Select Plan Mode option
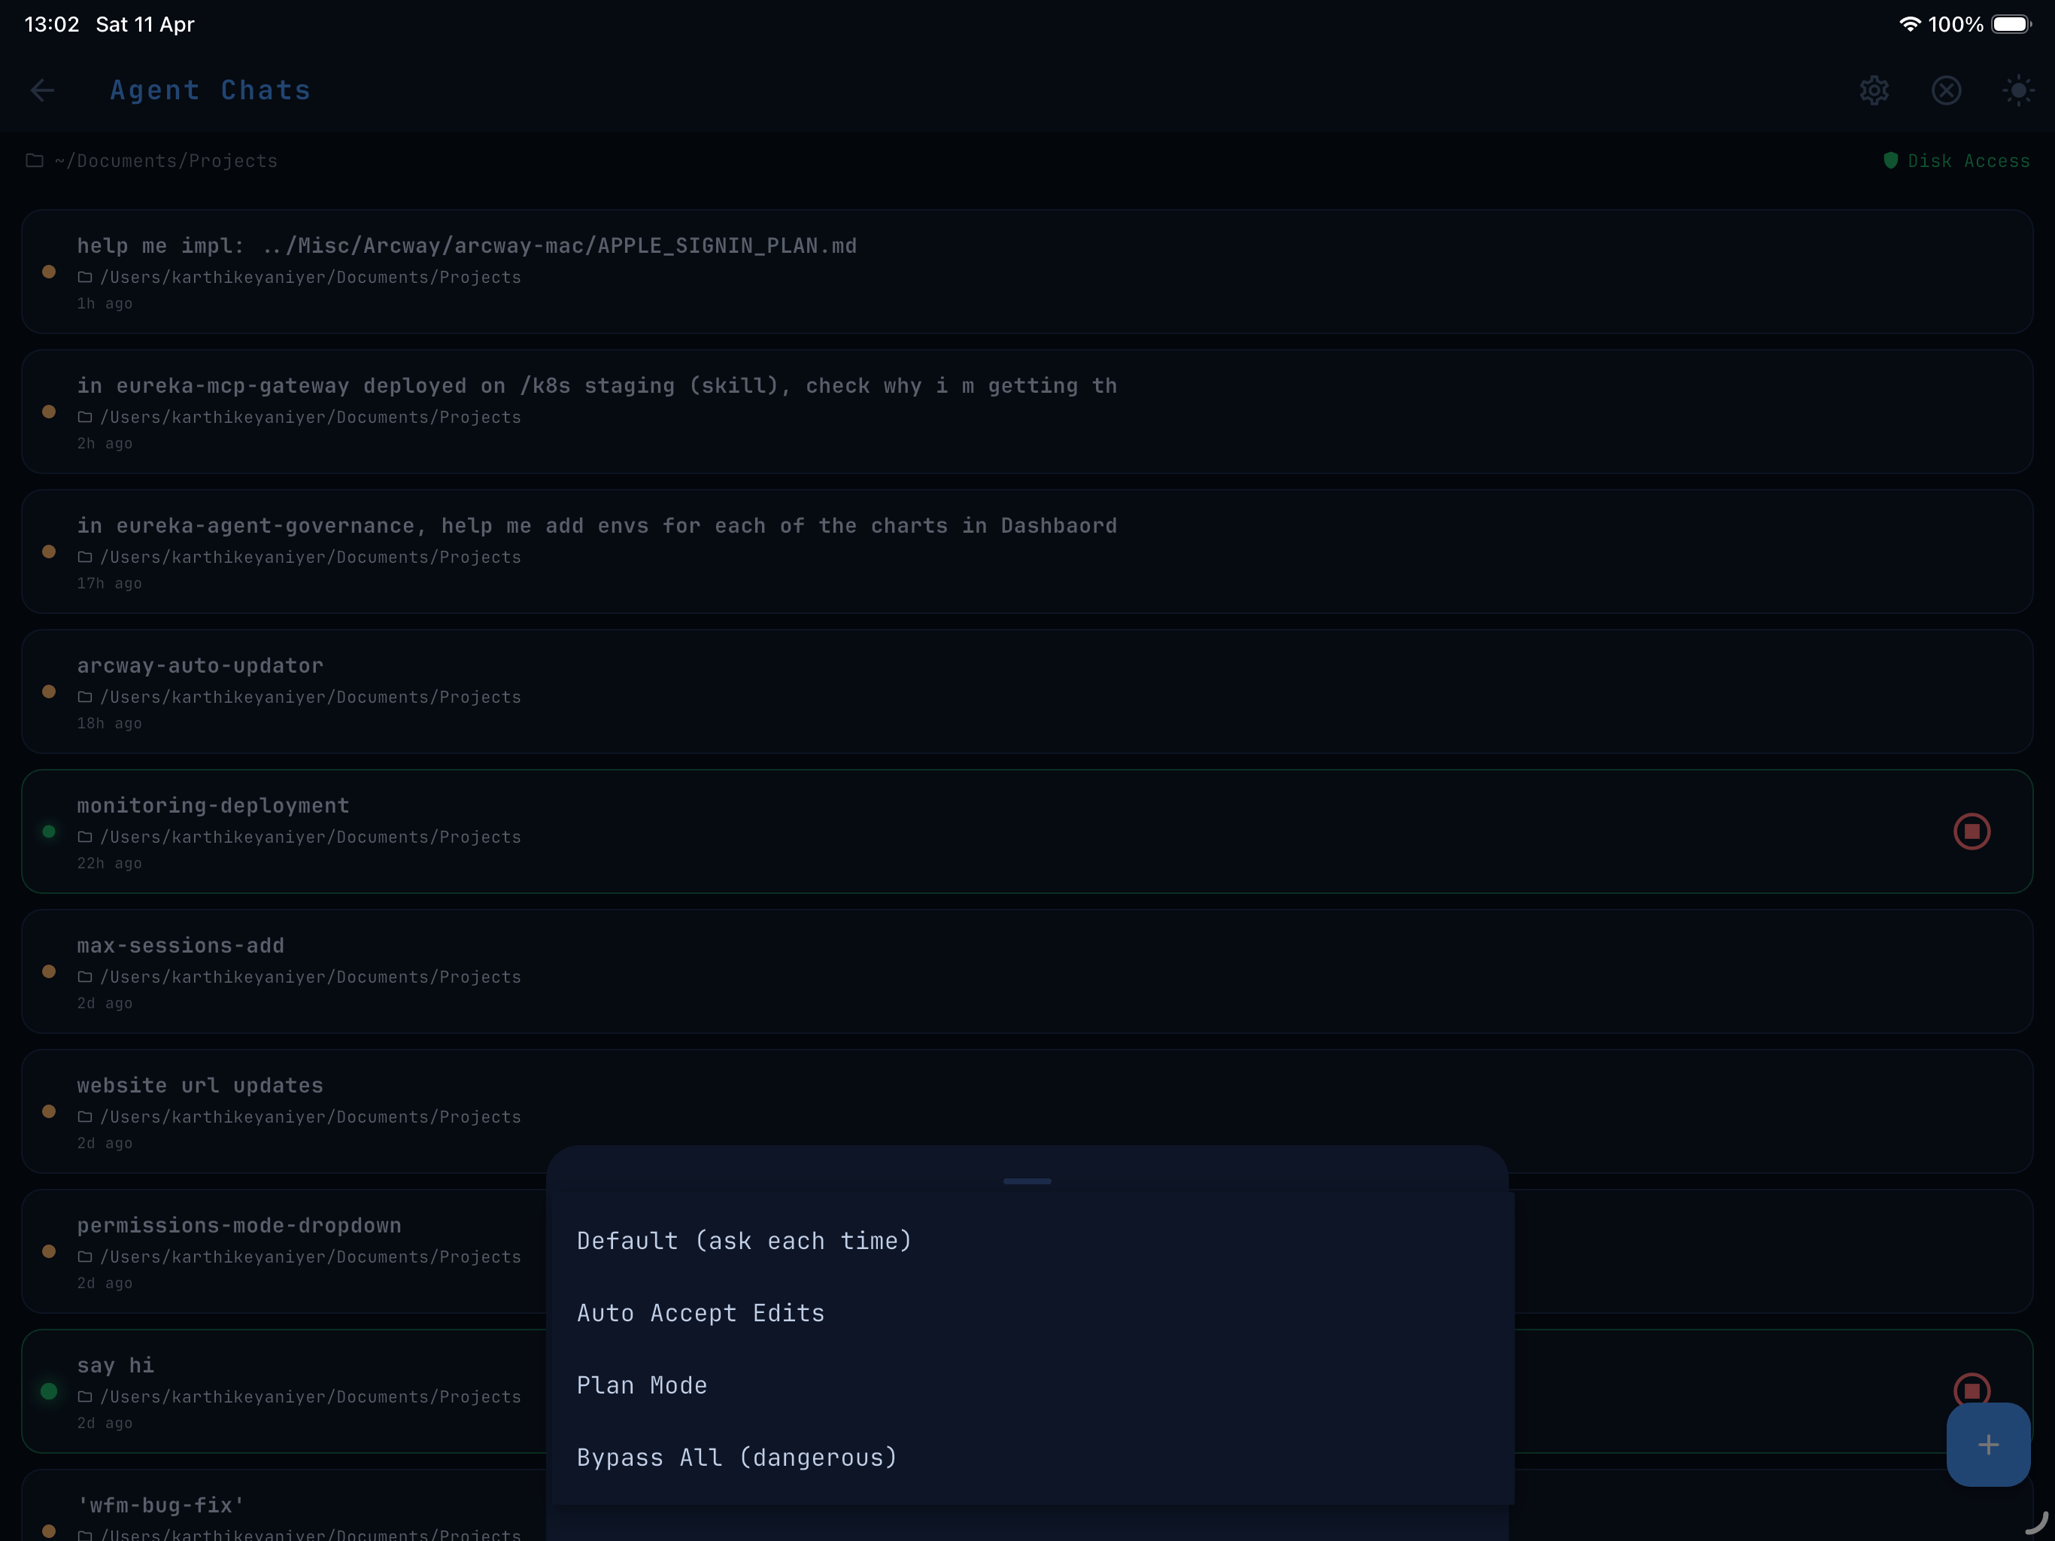Viewport: 2055px width, 1541px height. click(1031, 1386)
